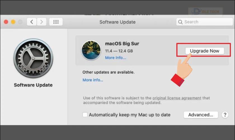Click the '11.4 — 12.4 GB' version text
235x140 pixels.
click(x=119, y=51)
